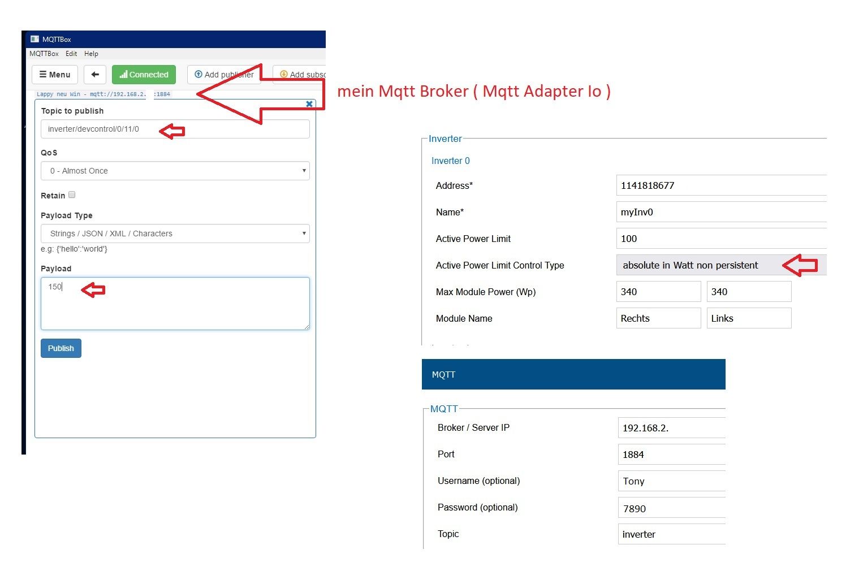The width and height of the screenshot is (863, 571).
Task: Click the Menu hamburger button
Action: tap(55, 75)
